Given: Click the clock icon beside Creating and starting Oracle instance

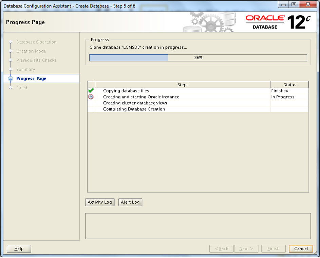Looking at the screenshot, I should tap(91, 97).
